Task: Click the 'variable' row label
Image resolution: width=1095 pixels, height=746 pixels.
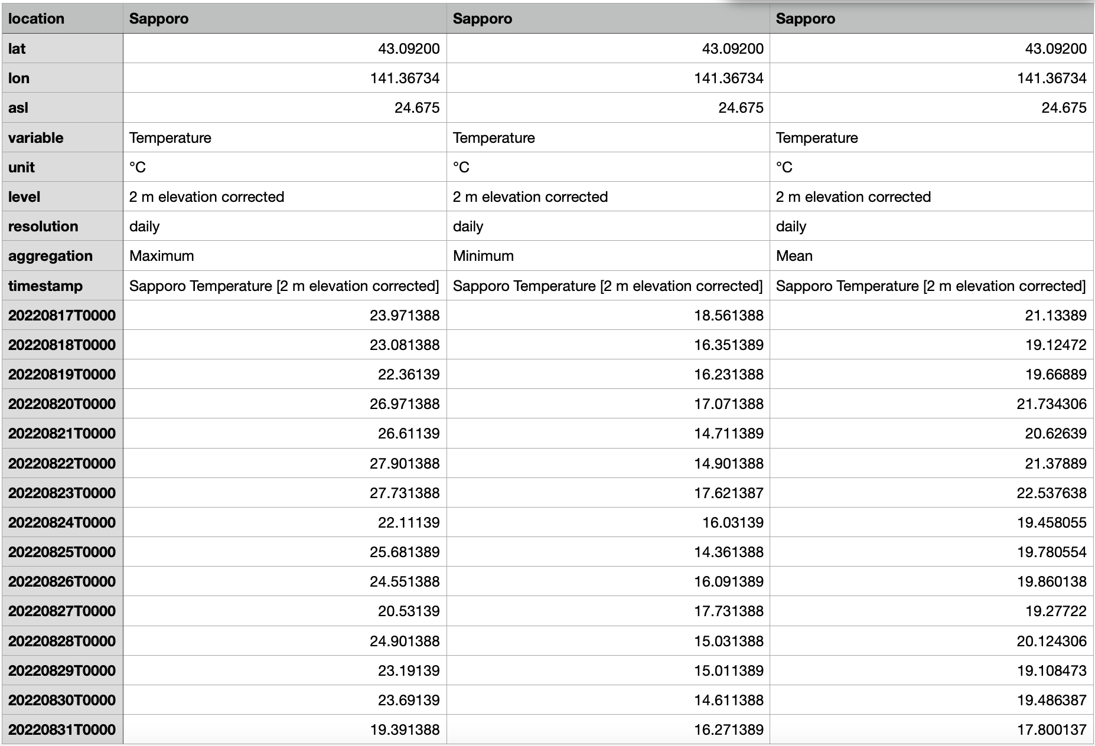Action: [x=62, y=138]
